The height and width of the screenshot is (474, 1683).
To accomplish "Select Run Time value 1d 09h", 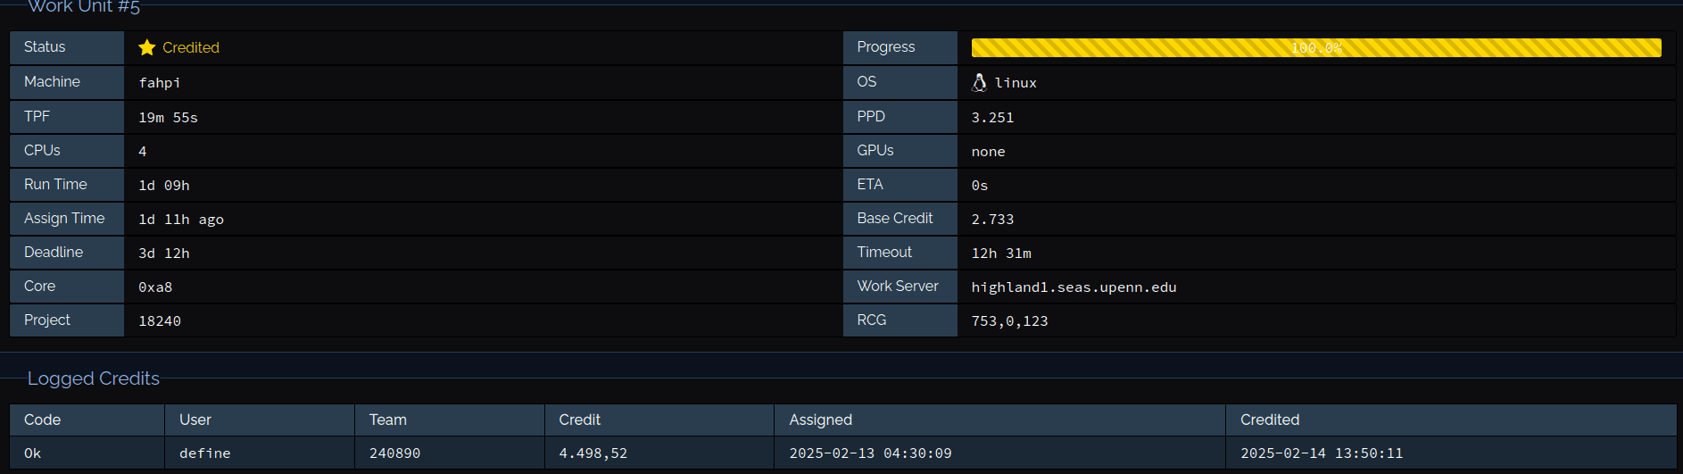I will click(164, 186).
